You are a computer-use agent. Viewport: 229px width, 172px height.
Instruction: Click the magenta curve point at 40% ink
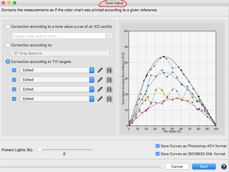click(164, 101)
